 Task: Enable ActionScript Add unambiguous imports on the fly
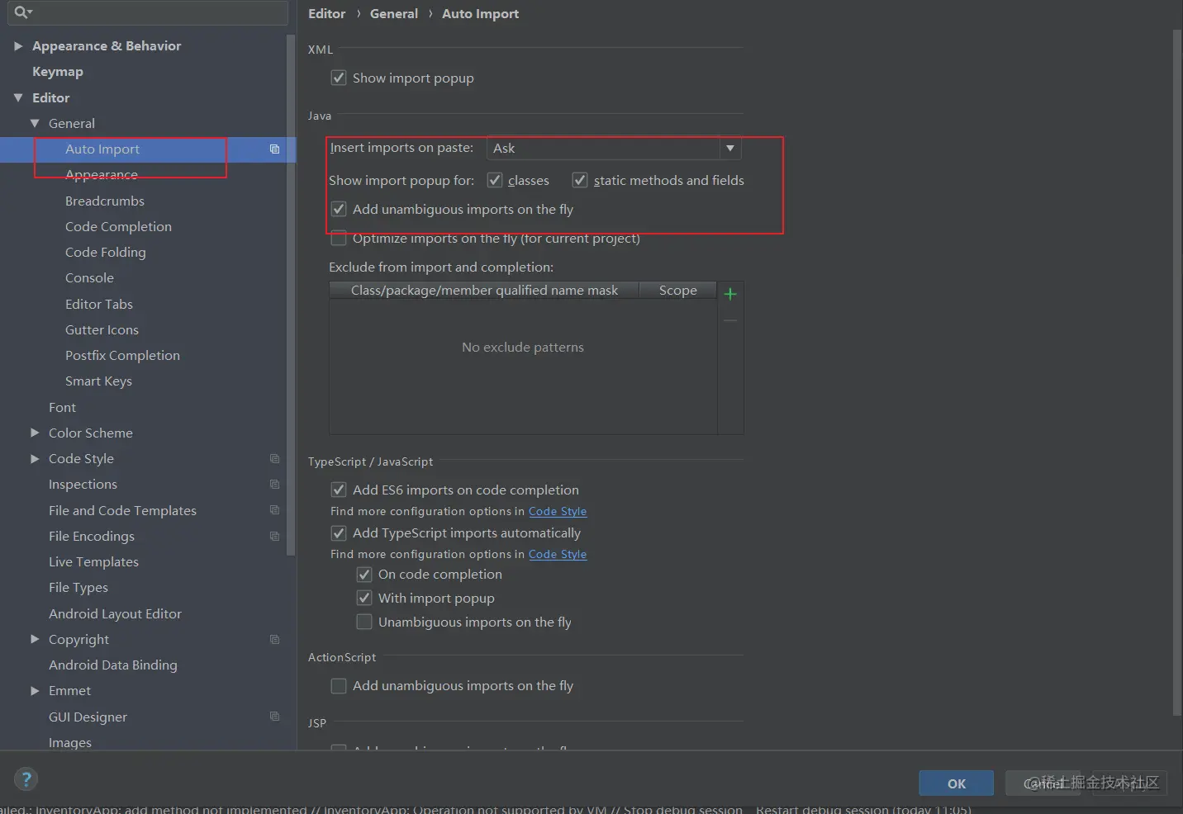point(339,685)
